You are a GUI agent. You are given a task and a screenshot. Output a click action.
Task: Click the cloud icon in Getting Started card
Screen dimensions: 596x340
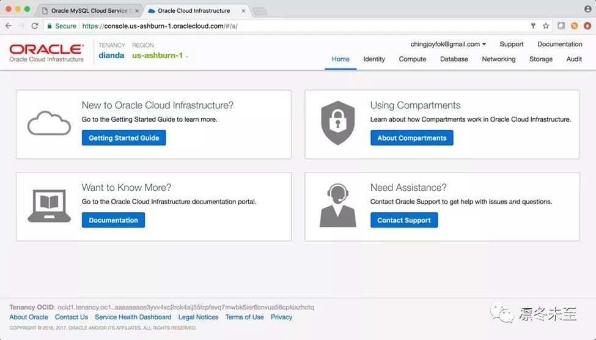coord(49,124)
